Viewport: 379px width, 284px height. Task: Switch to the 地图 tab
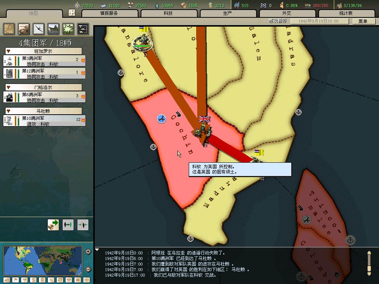coord(34,13)
